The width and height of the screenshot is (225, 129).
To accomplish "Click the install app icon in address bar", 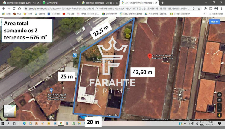I will (x=194, y=9).
